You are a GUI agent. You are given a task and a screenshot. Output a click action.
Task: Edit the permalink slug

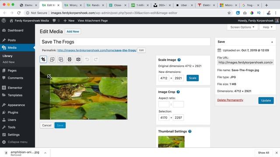(141, 51)
